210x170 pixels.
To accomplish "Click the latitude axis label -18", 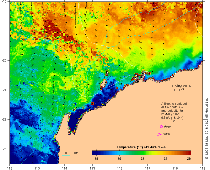I will coord(3,1).
